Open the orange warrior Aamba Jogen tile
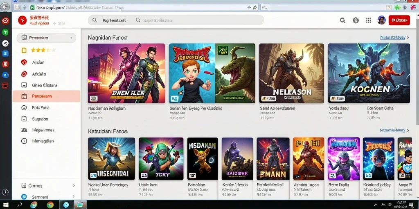The height and width of the screenshot is (209, 419). point(309,159)
